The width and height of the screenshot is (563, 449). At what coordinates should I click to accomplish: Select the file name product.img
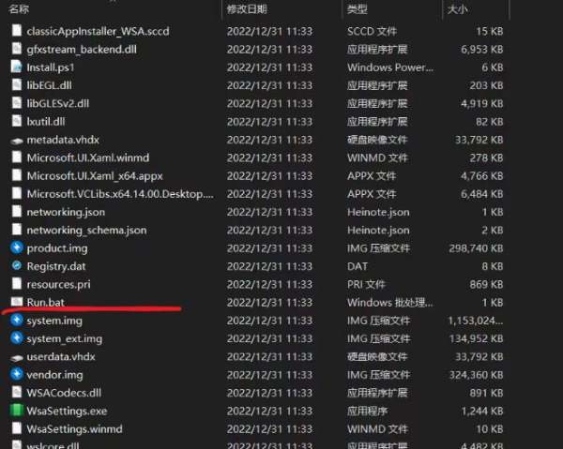[x=56, y=248]
